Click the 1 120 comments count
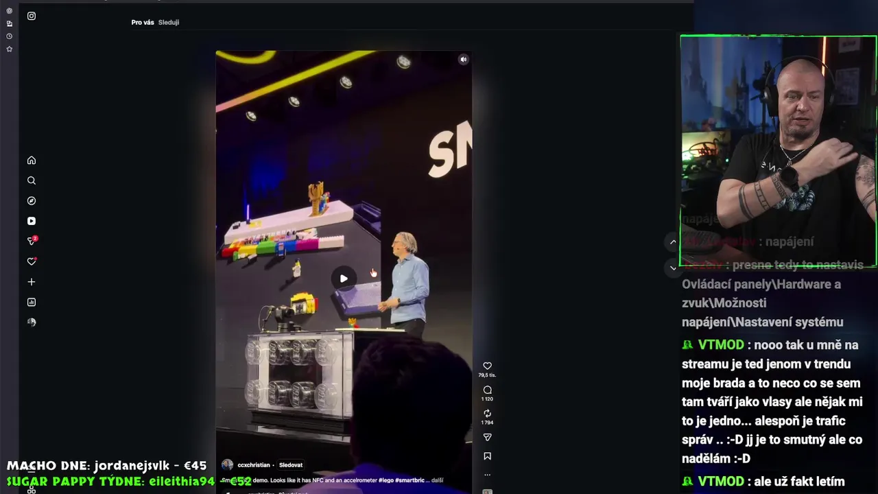This screenshot has height=494, width=878. [x=487, y=399]
